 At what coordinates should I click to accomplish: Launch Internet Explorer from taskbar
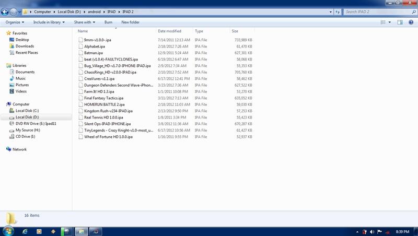pos(25,231)
